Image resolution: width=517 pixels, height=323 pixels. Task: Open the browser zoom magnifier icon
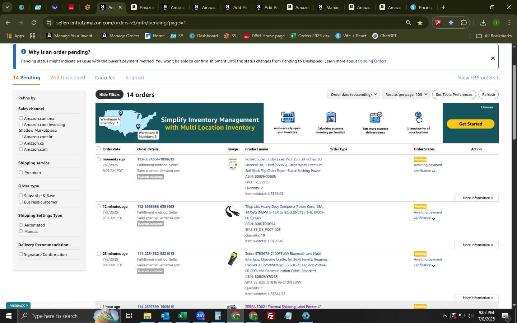408,23
